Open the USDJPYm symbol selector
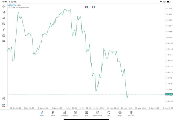This screenshot has width=173, height=121. tap(12, 5)
